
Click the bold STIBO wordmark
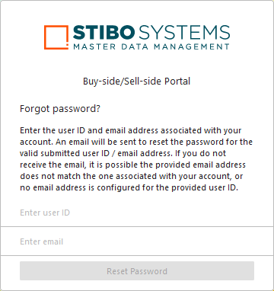coord(104,33)
